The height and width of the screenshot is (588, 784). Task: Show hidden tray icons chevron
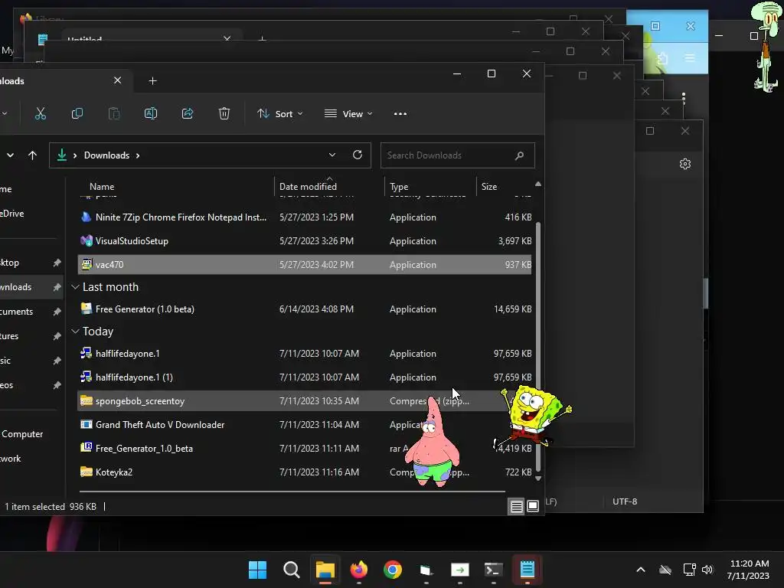coord(641,570)
